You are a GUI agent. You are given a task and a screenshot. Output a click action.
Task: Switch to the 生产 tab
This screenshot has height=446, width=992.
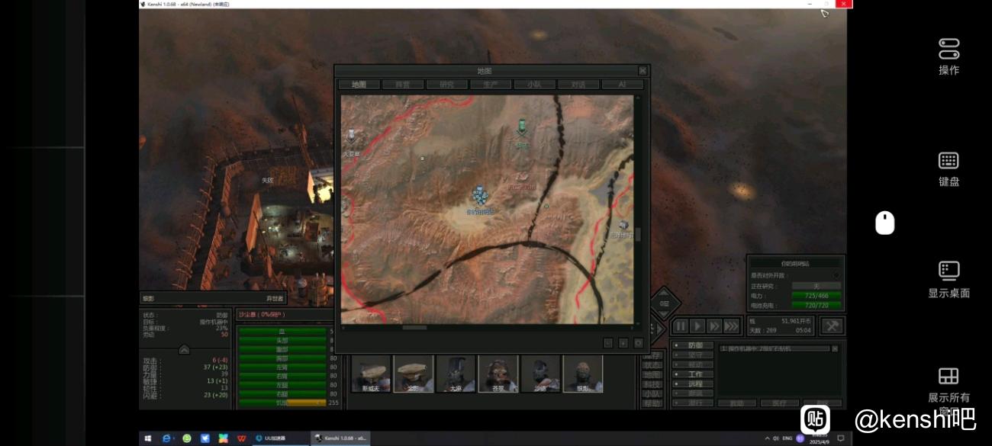(491, 85)
